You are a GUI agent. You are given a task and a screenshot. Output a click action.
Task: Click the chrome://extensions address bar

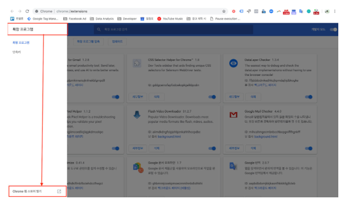[130, 11]
